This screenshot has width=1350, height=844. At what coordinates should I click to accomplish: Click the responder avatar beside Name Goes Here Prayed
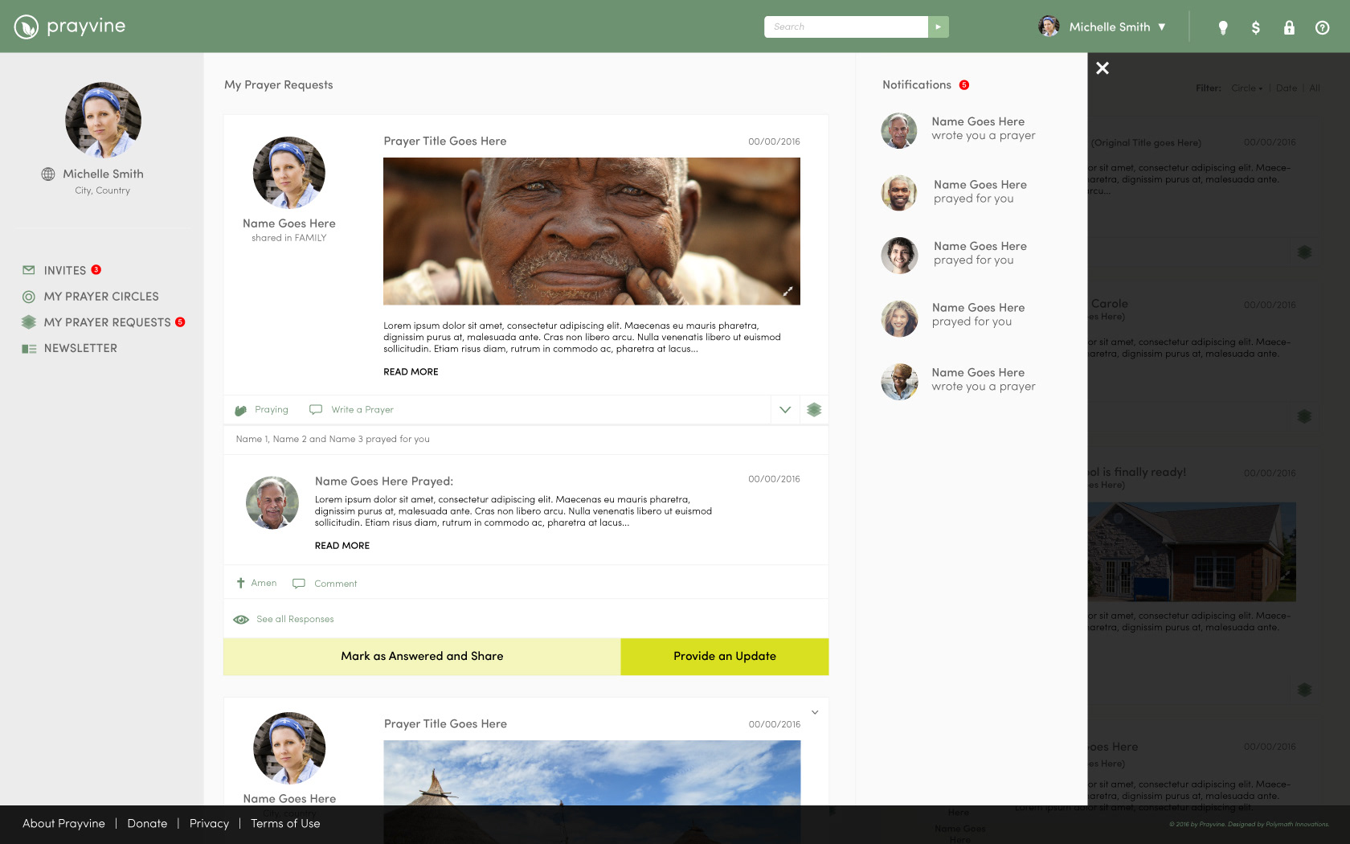(272, 502)
